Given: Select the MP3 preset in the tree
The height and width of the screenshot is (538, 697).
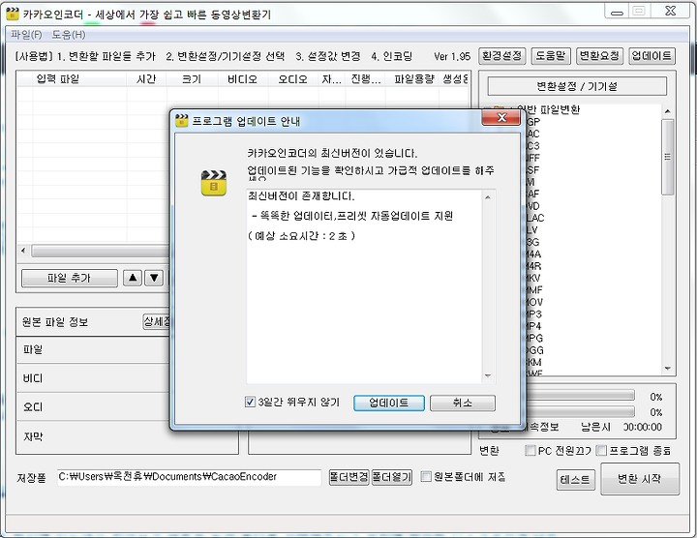Looking at the screenshot, I should point(533,314).
